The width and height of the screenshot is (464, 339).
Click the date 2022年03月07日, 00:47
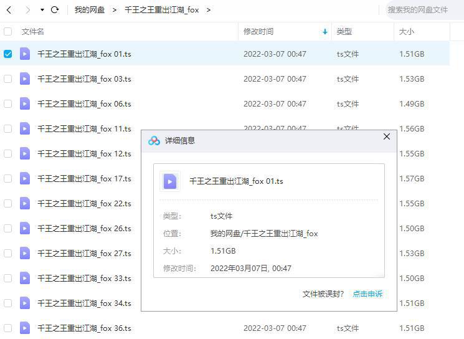(x=251, y=268)
